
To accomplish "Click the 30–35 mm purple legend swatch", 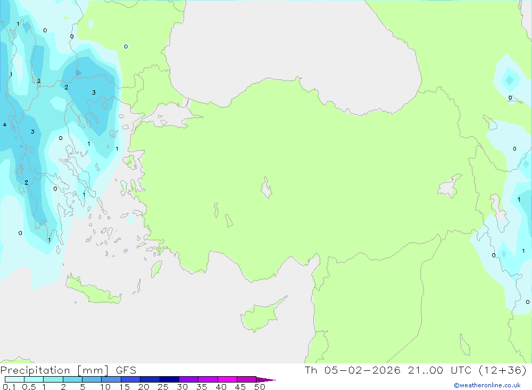I will click(x=189, y=379).
